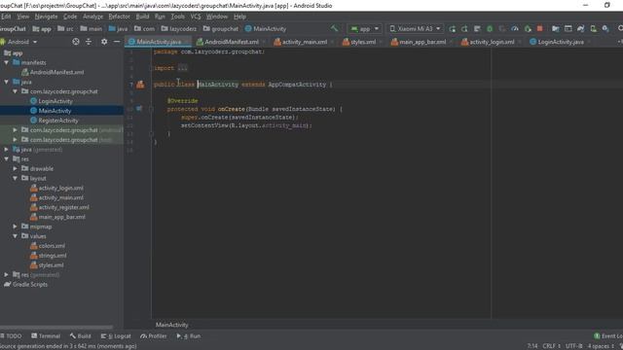Toggle the Event Log tool window
Viewport: 623px width, 350px height.
point(608,336)
